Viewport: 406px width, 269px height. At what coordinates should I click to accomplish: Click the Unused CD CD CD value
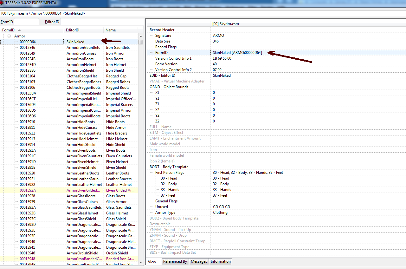pos(222,207)
